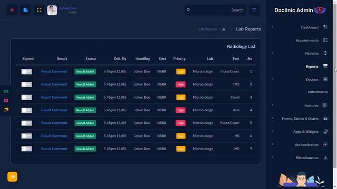Image resolution: width=337 pixels, height=189 pixels.
Task: Click Johen Doe username in header
Action: click(68, 8)
